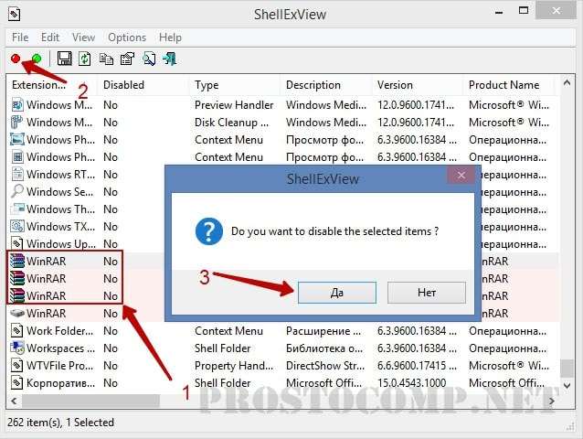Sort by Type column header

click(235, 85)
